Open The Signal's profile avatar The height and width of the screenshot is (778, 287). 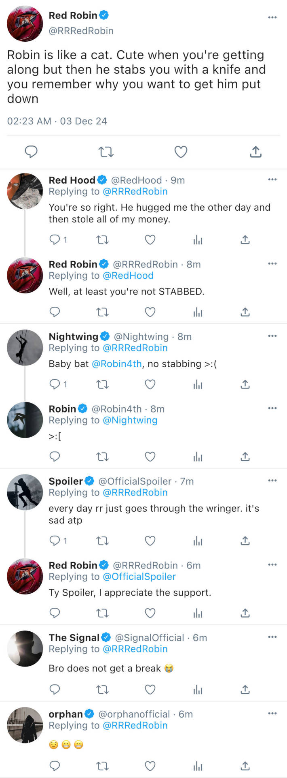(25, 648)
